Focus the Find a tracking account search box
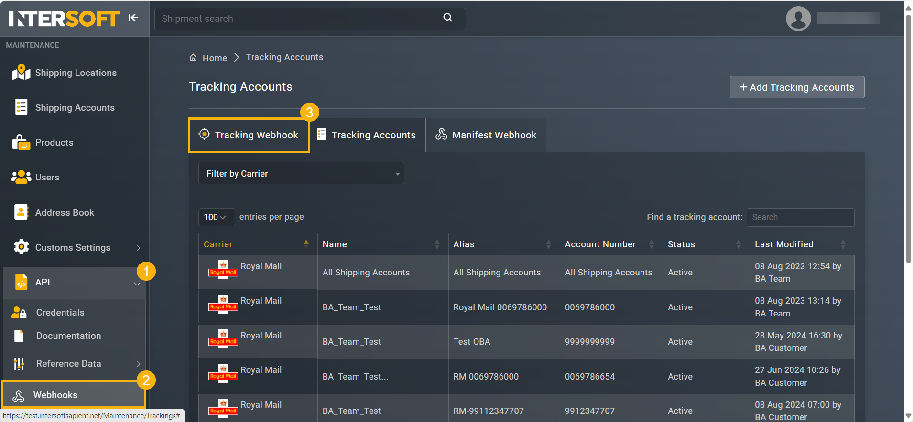This screenshot has width=913, height=422. pyautogui.click(x=800, y=217)
